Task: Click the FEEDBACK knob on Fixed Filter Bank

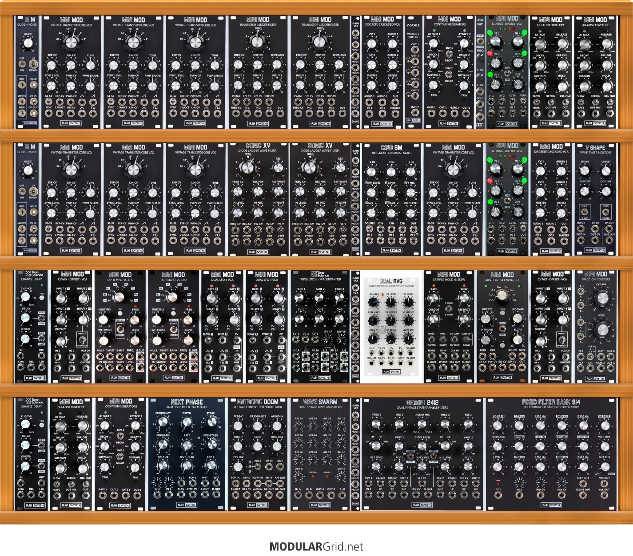Action: tap(498, 446)
